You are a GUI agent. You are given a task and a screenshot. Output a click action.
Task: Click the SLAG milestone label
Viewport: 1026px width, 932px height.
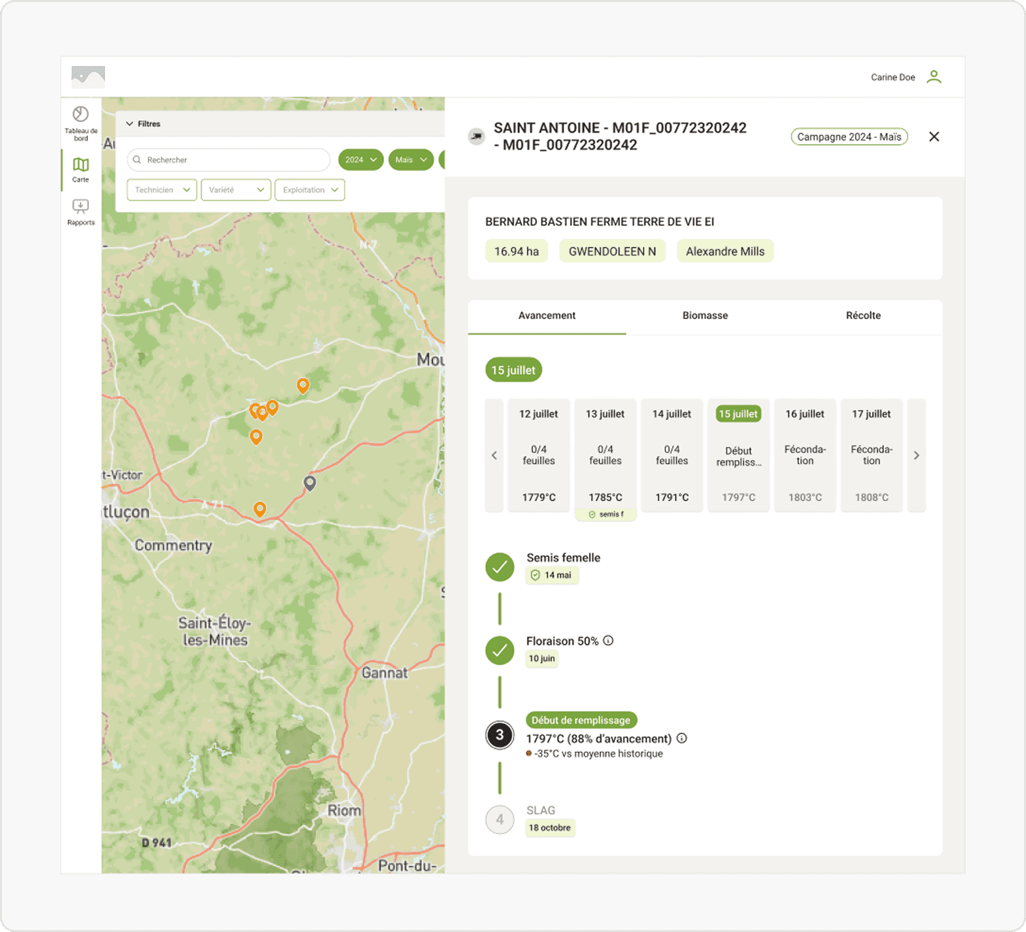point(541,811)
